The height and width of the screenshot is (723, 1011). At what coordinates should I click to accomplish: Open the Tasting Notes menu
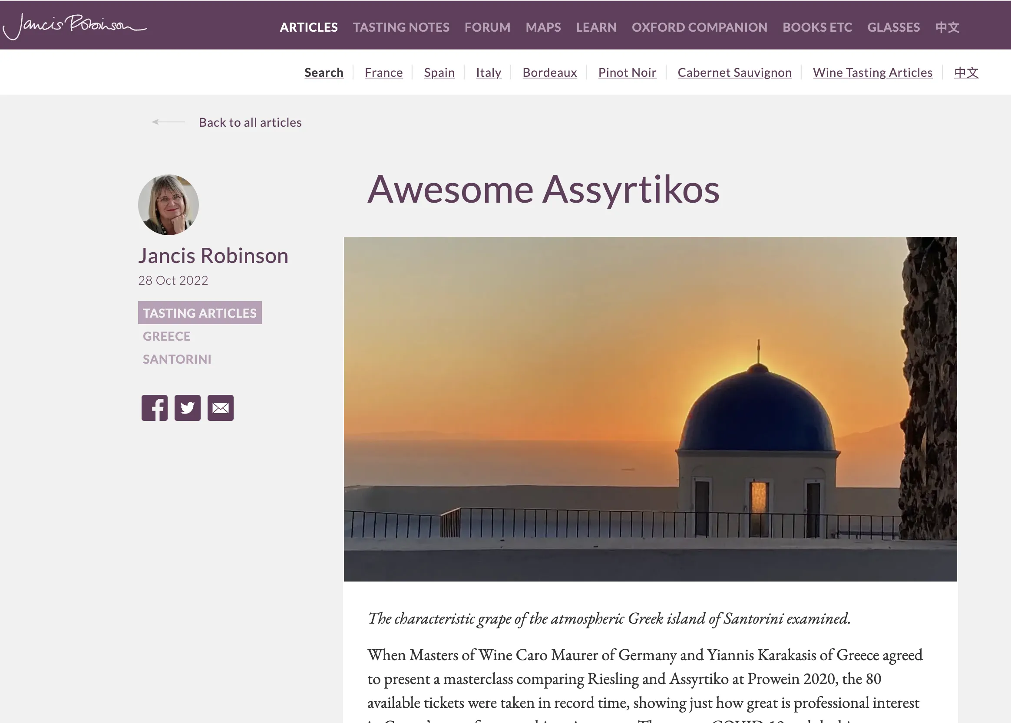tap(401, 27)
